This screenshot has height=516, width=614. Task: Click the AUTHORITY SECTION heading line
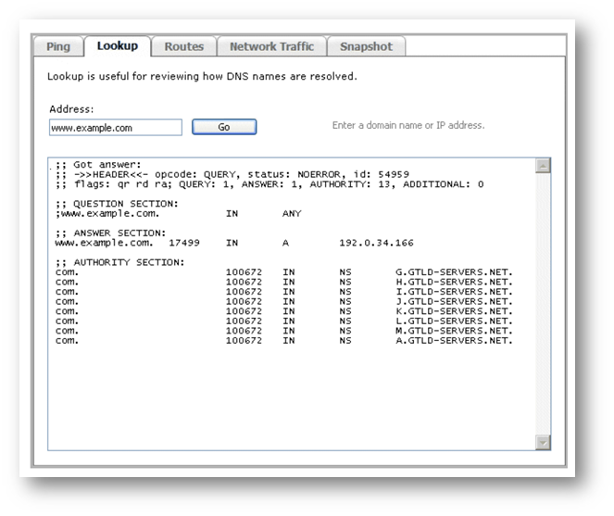[x=119, y=262]
